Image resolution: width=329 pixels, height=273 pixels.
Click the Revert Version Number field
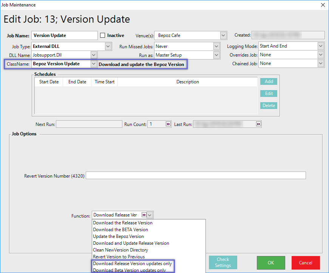(196, 176)
